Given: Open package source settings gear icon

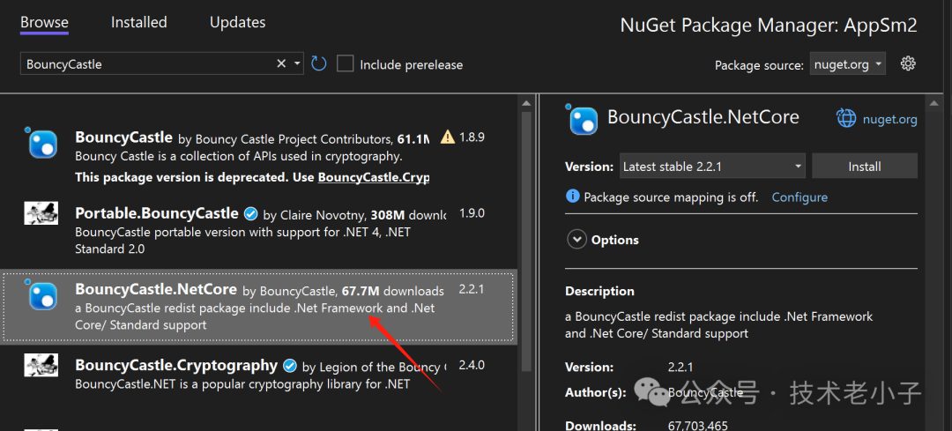Looking at the screenshot, I should tap(909, 63).
